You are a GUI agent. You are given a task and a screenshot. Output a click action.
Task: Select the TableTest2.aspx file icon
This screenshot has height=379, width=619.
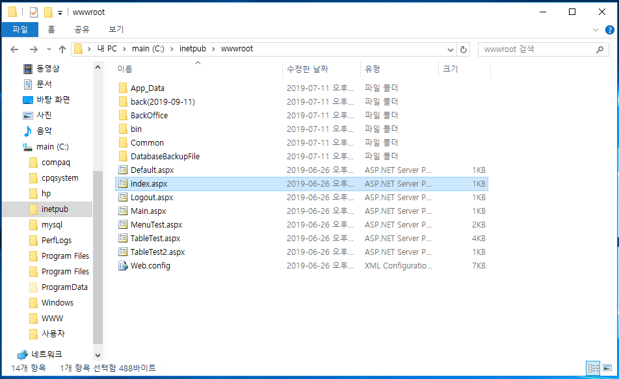point(123,252)
